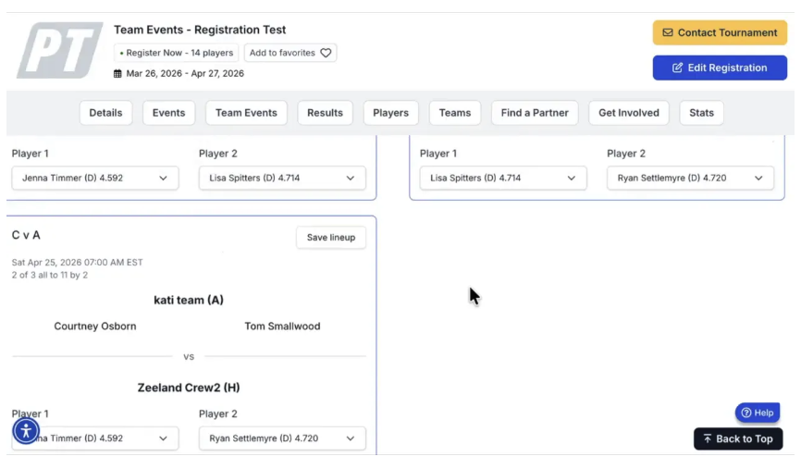
Task: Click pencil icon on Edit Registration
Action: pyautogui.click(x=677, y=68)
